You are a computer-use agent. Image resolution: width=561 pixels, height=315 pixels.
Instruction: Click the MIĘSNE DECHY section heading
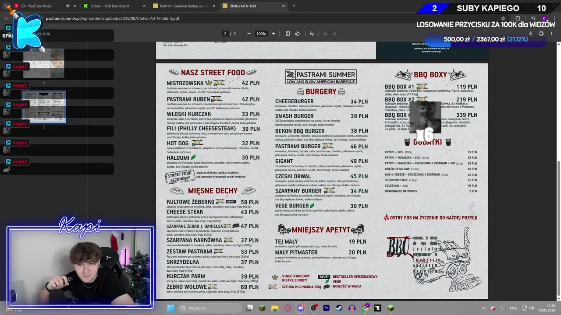213,191
